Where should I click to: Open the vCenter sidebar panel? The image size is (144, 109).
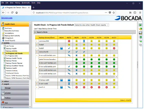15,93
